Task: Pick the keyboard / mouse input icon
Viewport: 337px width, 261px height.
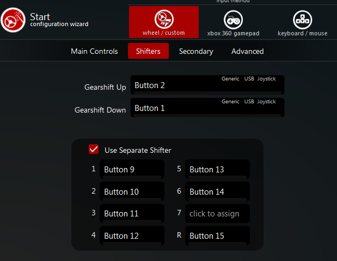Action: tap(302, 20)
